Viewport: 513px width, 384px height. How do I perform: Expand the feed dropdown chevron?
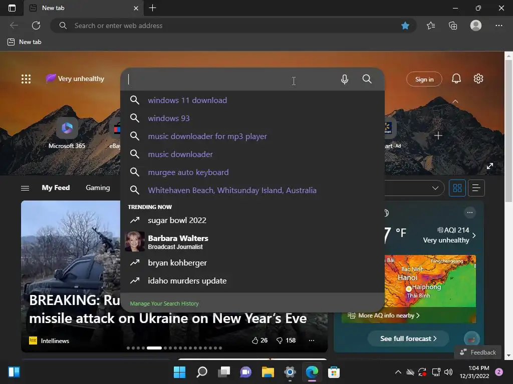435,188
